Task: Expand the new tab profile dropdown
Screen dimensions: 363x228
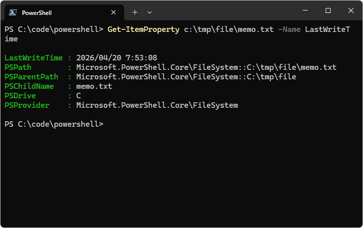Action: (150, 12)
